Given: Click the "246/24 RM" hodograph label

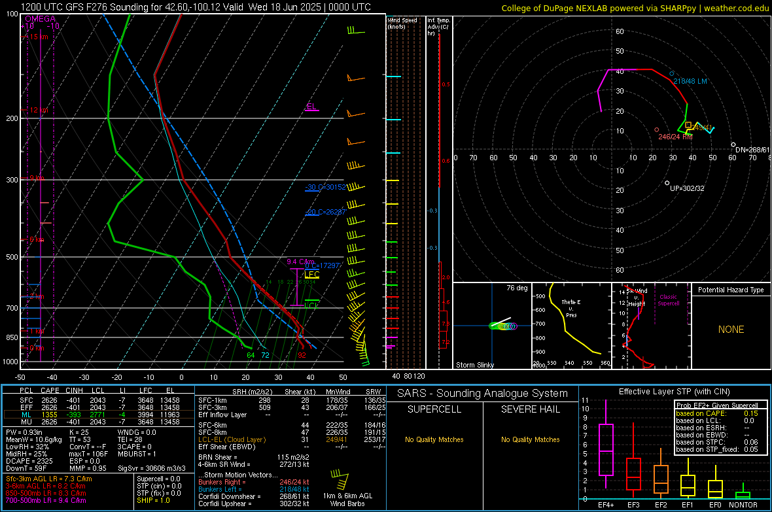Looking at the screenshot, I should pyautogui.click(x=675, y=137).
